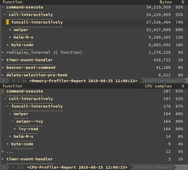Screen dimensions: 188x170
Task: Open the delete-selection-pre-hook function link
Action: [x=37, y=75]
